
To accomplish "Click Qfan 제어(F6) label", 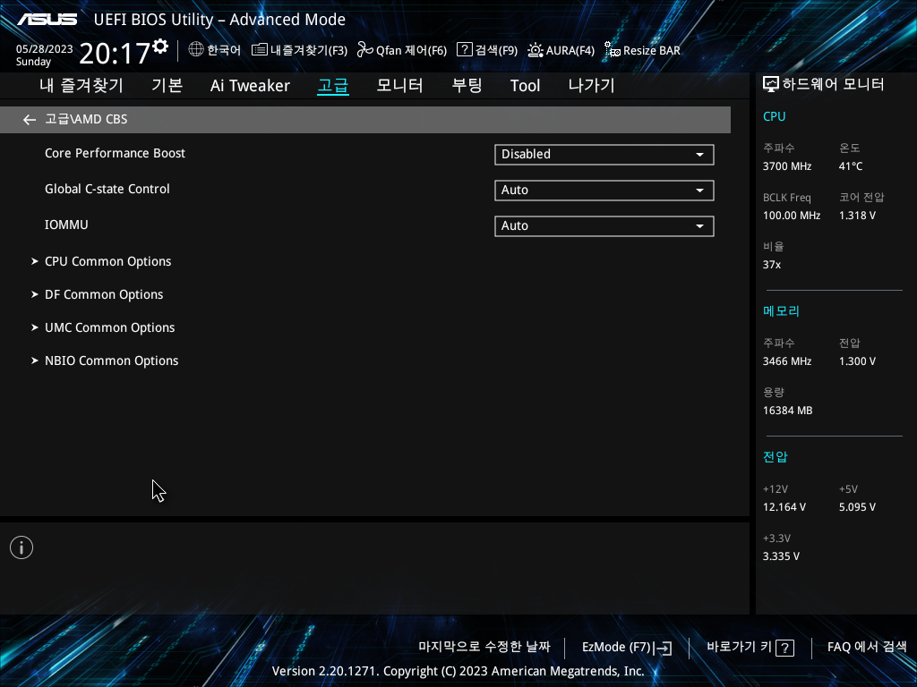I will [x=411, y=50].
